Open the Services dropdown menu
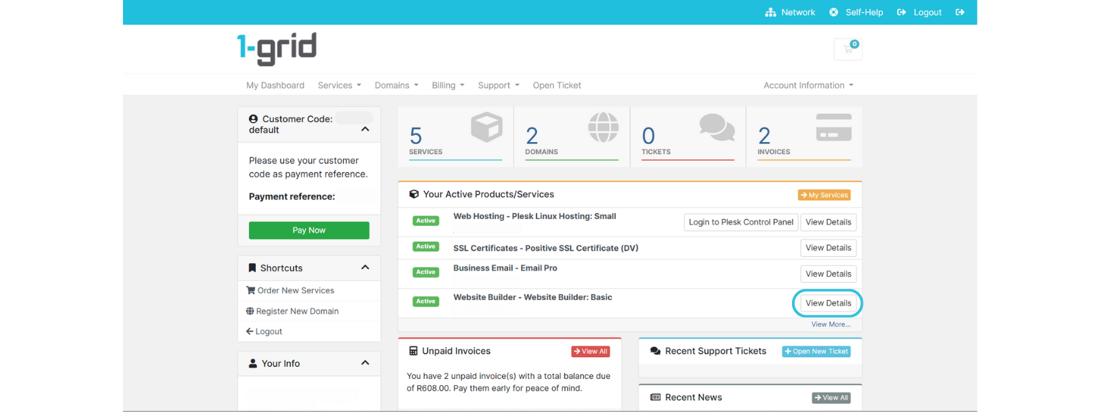 tap(339, 85)
